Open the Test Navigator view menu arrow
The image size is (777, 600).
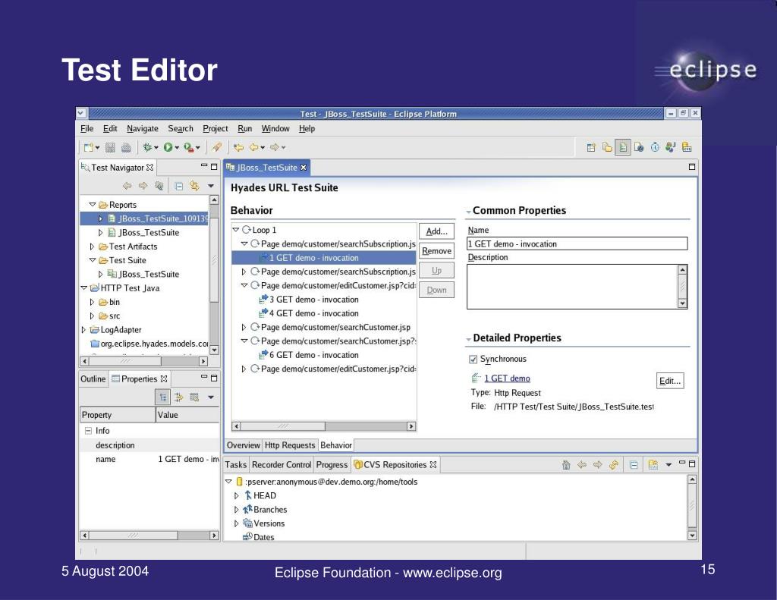point(211,186)
